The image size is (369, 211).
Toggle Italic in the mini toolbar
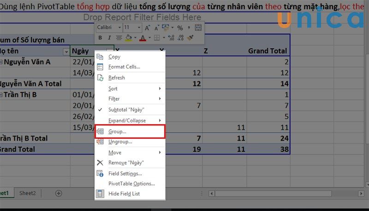click(109, 38)
